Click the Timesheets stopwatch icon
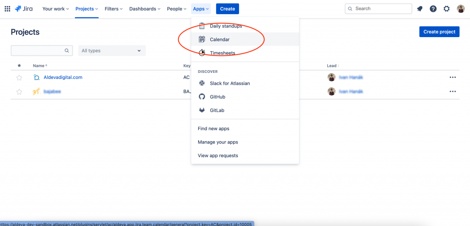Screen dimensions: 470x226 click(x=202, y=53)
